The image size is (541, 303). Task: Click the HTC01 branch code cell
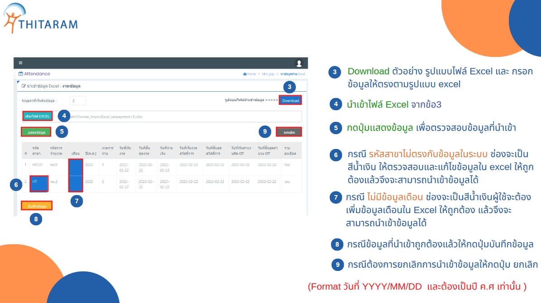[x=38, y=165]
